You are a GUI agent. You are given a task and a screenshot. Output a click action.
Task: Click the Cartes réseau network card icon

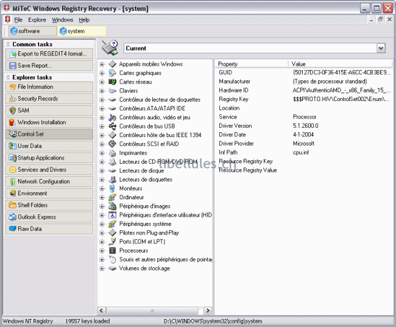point(112,82)
